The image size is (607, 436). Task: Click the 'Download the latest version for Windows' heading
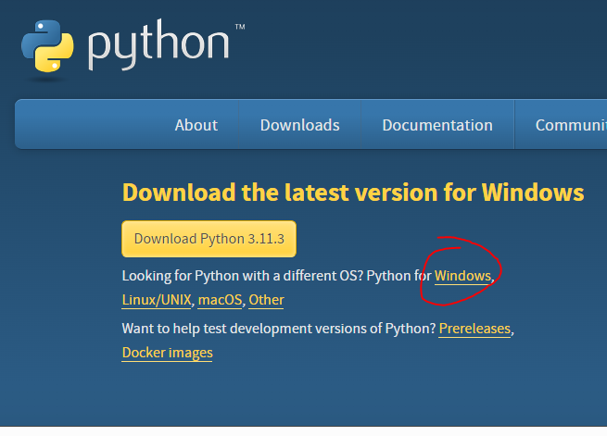coord(353,193)
